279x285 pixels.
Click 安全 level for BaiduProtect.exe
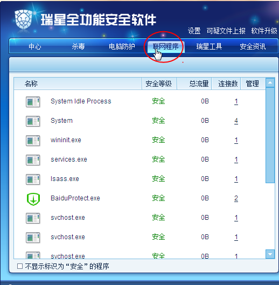pyautogui.click(x=158, y=198)
